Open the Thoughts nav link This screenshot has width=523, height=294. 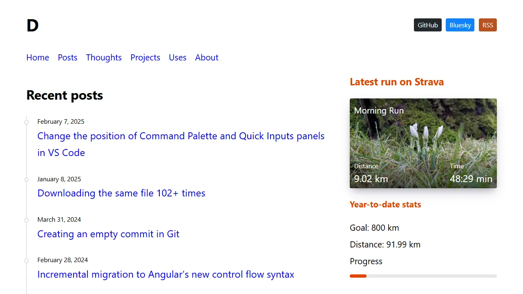point(104,58)
